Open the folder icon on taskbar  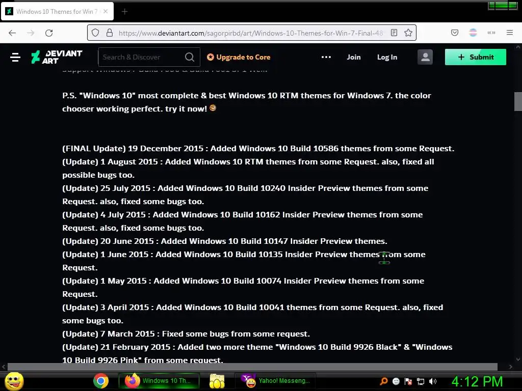(217, 381)
